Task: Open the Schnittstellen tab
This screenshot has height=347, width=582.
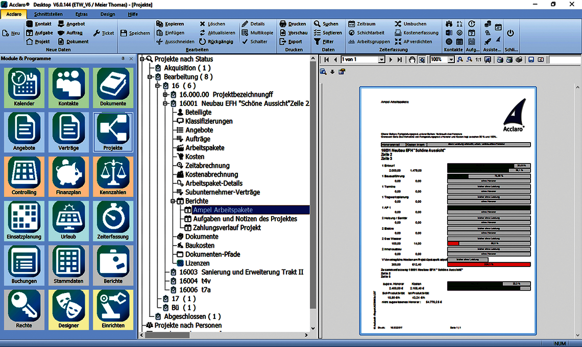Action: [48, 14]
